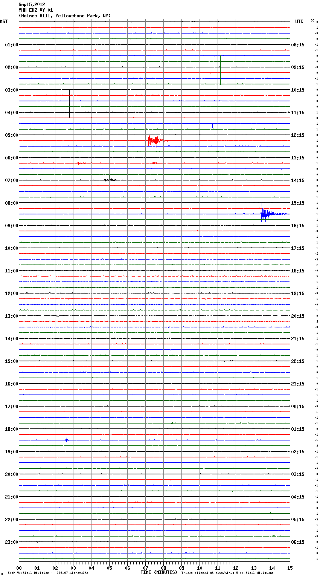Select the 12:00 MST row label
Screen dimensions: 320x578
12,294
